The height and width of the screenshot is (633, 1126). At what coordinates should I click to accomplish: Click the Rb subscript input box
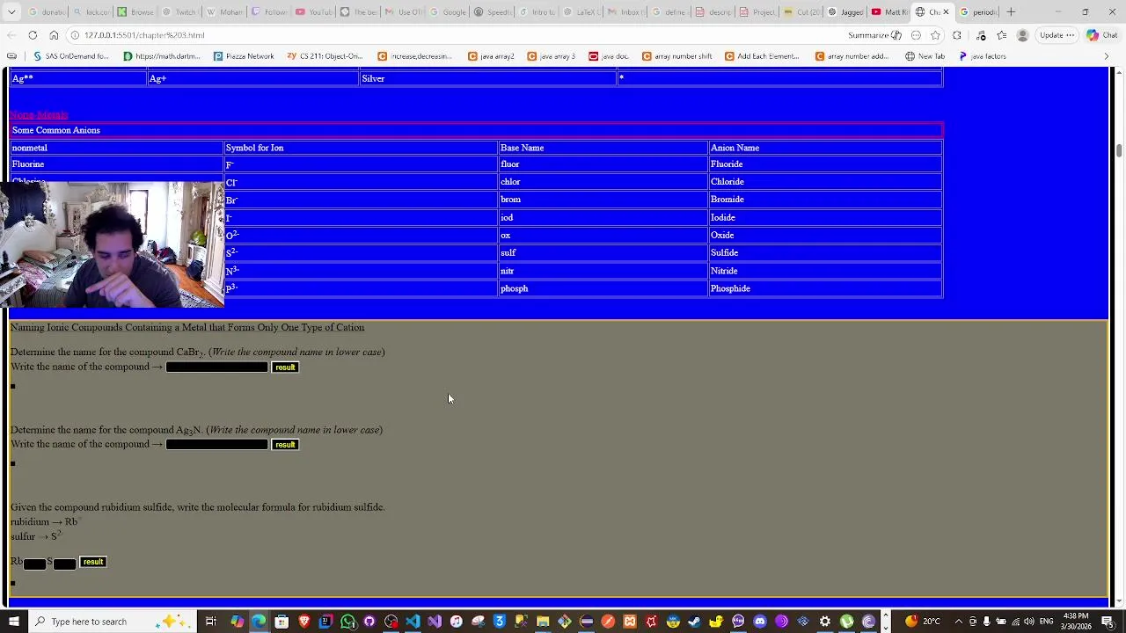point(34,564)
